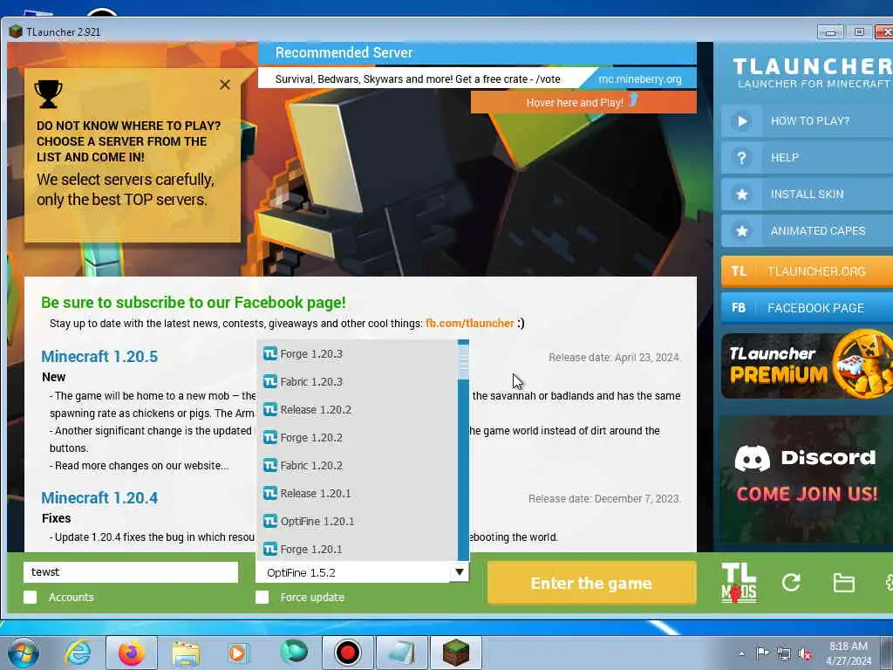Viewport: 893px width, 670px height.
Task: Click Windows Start button
Action: point(24,653)
